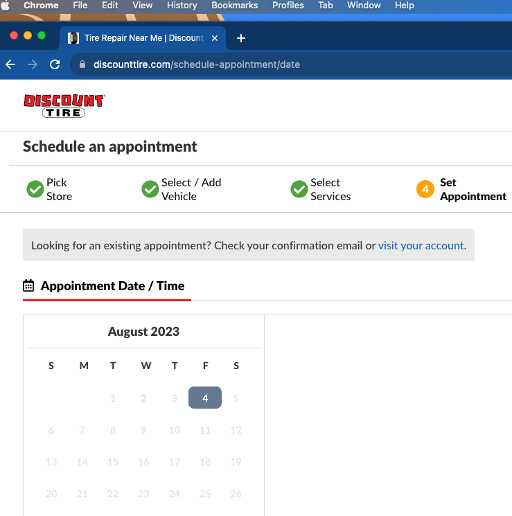Click the Discount Tire logo
The width and height of the screenshot is (512, 516).
(64, 106)
